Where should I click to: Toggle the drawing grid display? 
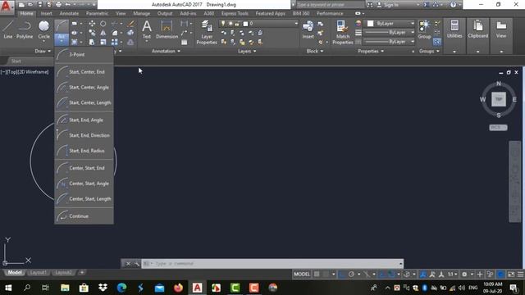tap(317, 275)
